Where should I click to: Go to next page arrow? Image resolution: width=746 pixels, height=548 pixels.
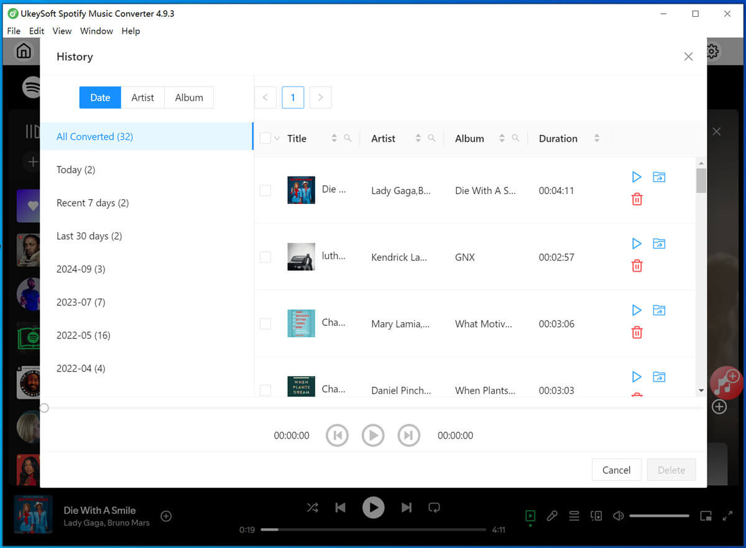tap(320, 98)
